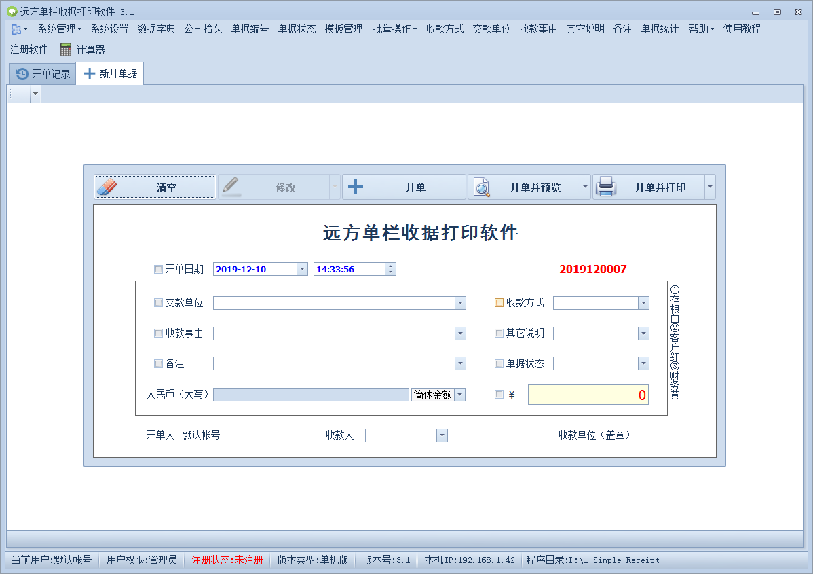The image size is (813, 574).
Task: Toggle the 收款方式 checkbox
Action: pyautogui.click(x=499, y=302)
